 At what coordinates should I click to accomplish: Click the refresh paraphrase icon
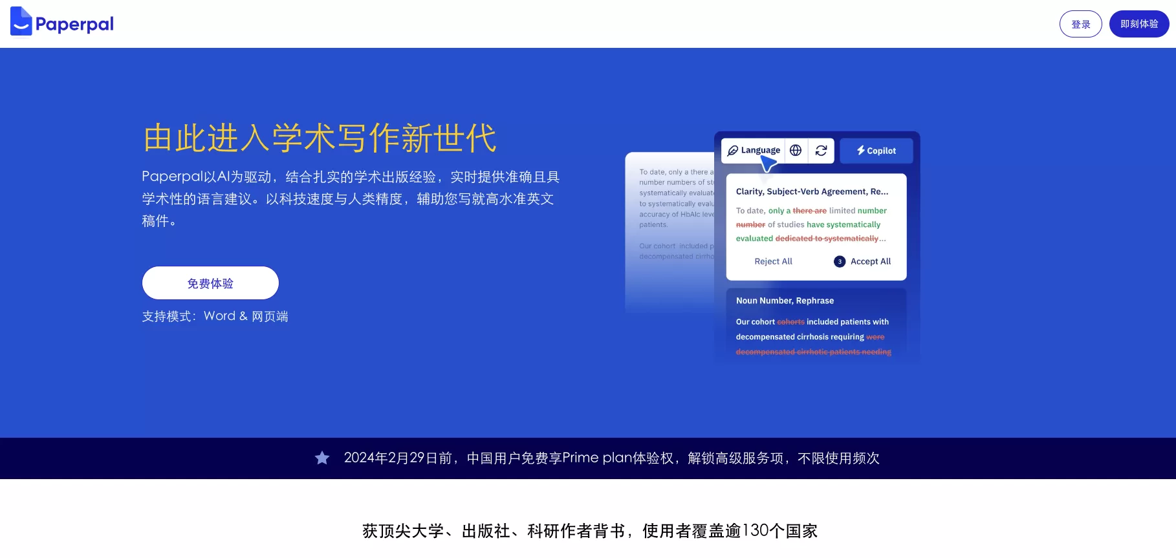(x=821, y=151)
